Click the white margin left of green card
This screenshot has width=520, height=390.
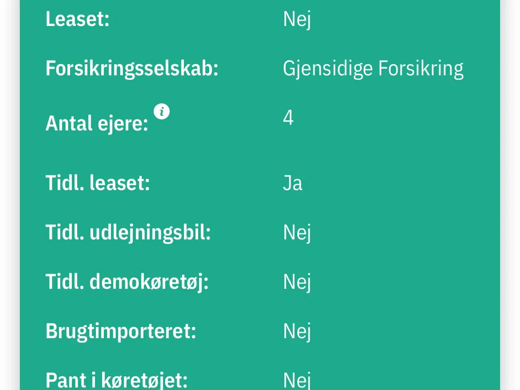click(10, 195)
